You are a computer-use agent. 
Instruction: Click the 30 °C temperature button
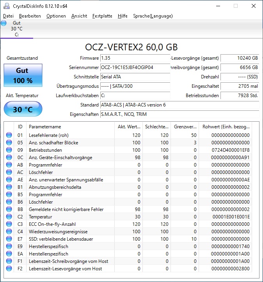[x=23, y=109]
